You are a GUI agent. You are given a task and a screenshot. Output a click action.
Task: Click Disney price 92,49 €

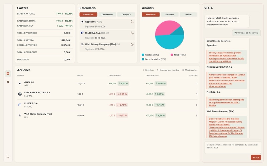coord(81,116)
